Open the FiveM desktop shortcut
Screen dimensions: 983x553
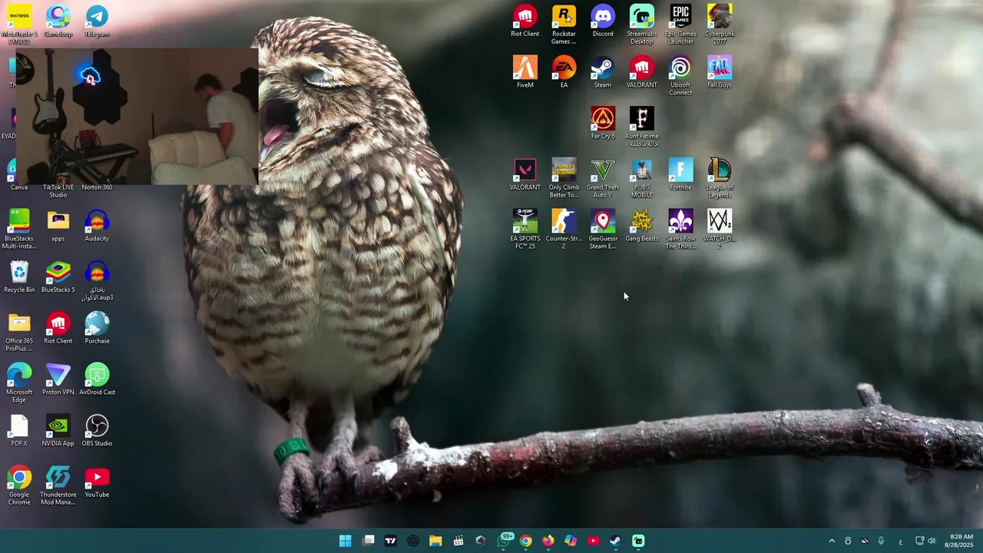point(525,72)
